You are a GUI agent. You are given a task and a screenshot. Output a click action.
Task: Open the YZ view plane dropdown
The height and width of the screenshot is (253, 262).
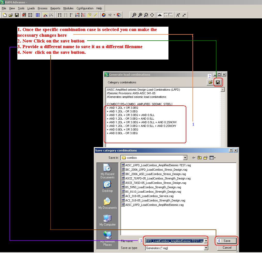click(114, 15)
